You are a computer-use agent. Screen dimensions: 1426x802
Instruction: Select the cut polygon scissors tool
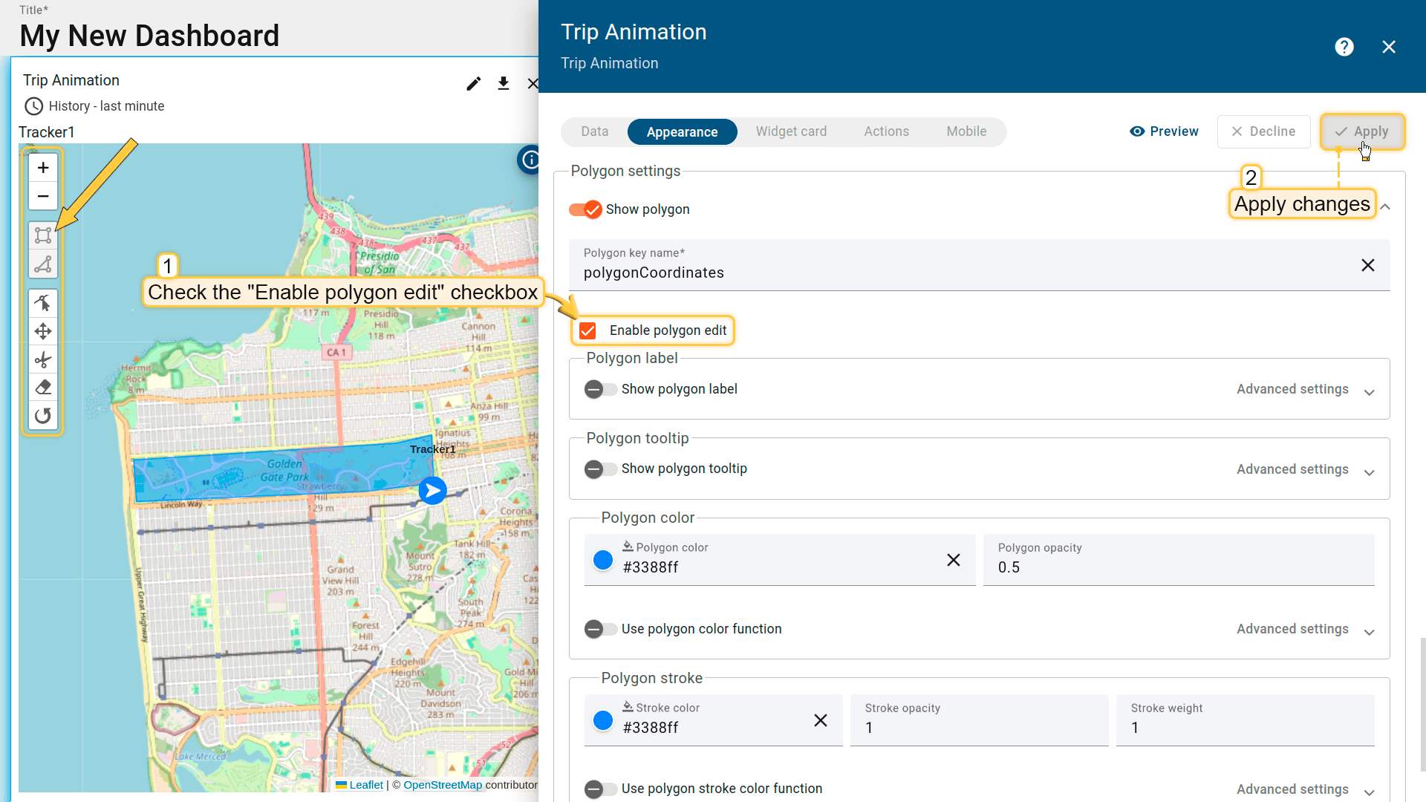tap(43, 360)
